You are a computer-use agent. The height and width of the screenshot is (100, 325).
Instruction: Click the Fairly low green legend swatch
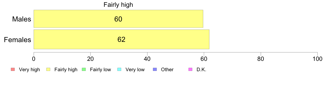(x=84, y=70)
